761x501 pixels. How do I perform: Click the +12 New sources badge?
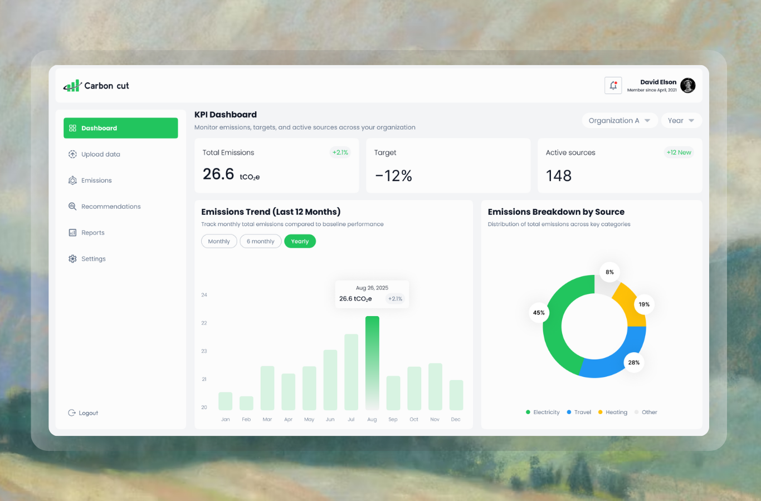679,153
